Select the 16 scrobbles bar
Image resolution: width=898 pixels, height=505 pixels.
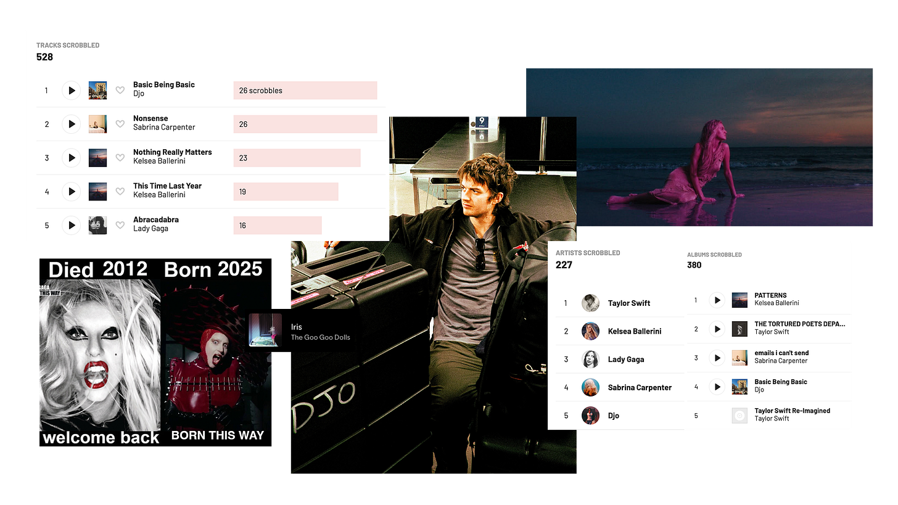[x=278, y=225]
